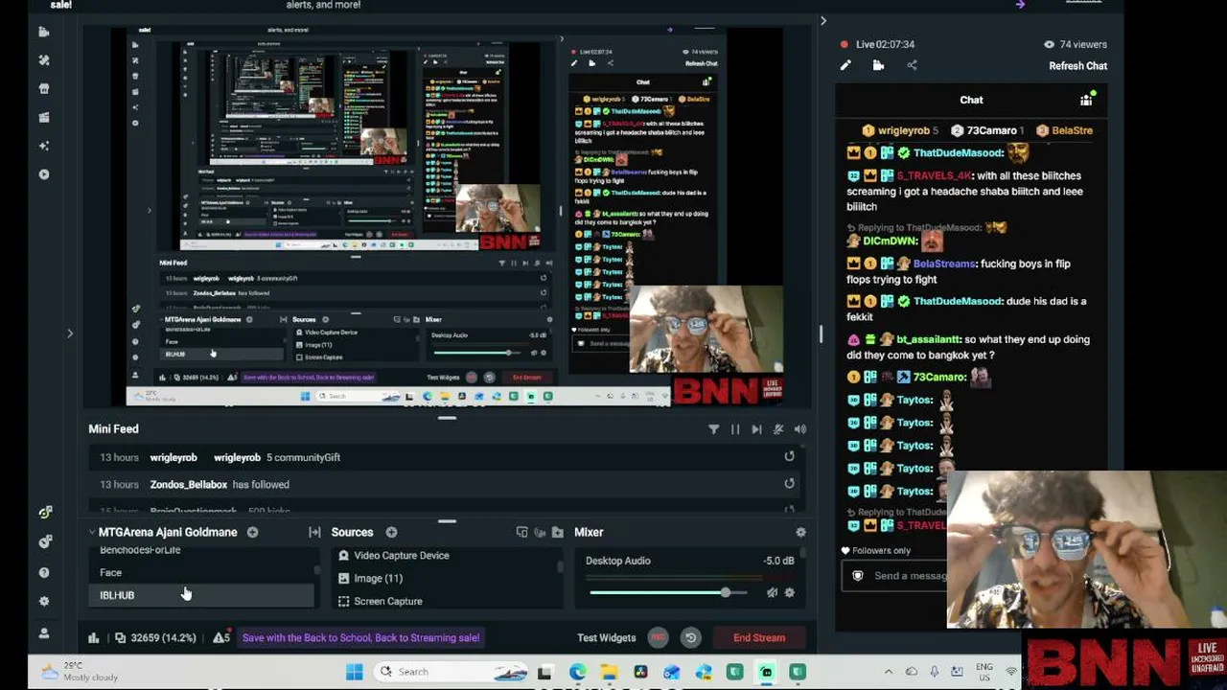The image size is (1227, 690).
Task: Click the taskbar Search box
Action: pyautogui.click(x=449, y=672)
